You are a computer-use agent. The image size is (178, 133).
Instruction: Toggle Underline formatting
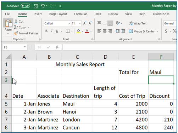tap(57, 31)
